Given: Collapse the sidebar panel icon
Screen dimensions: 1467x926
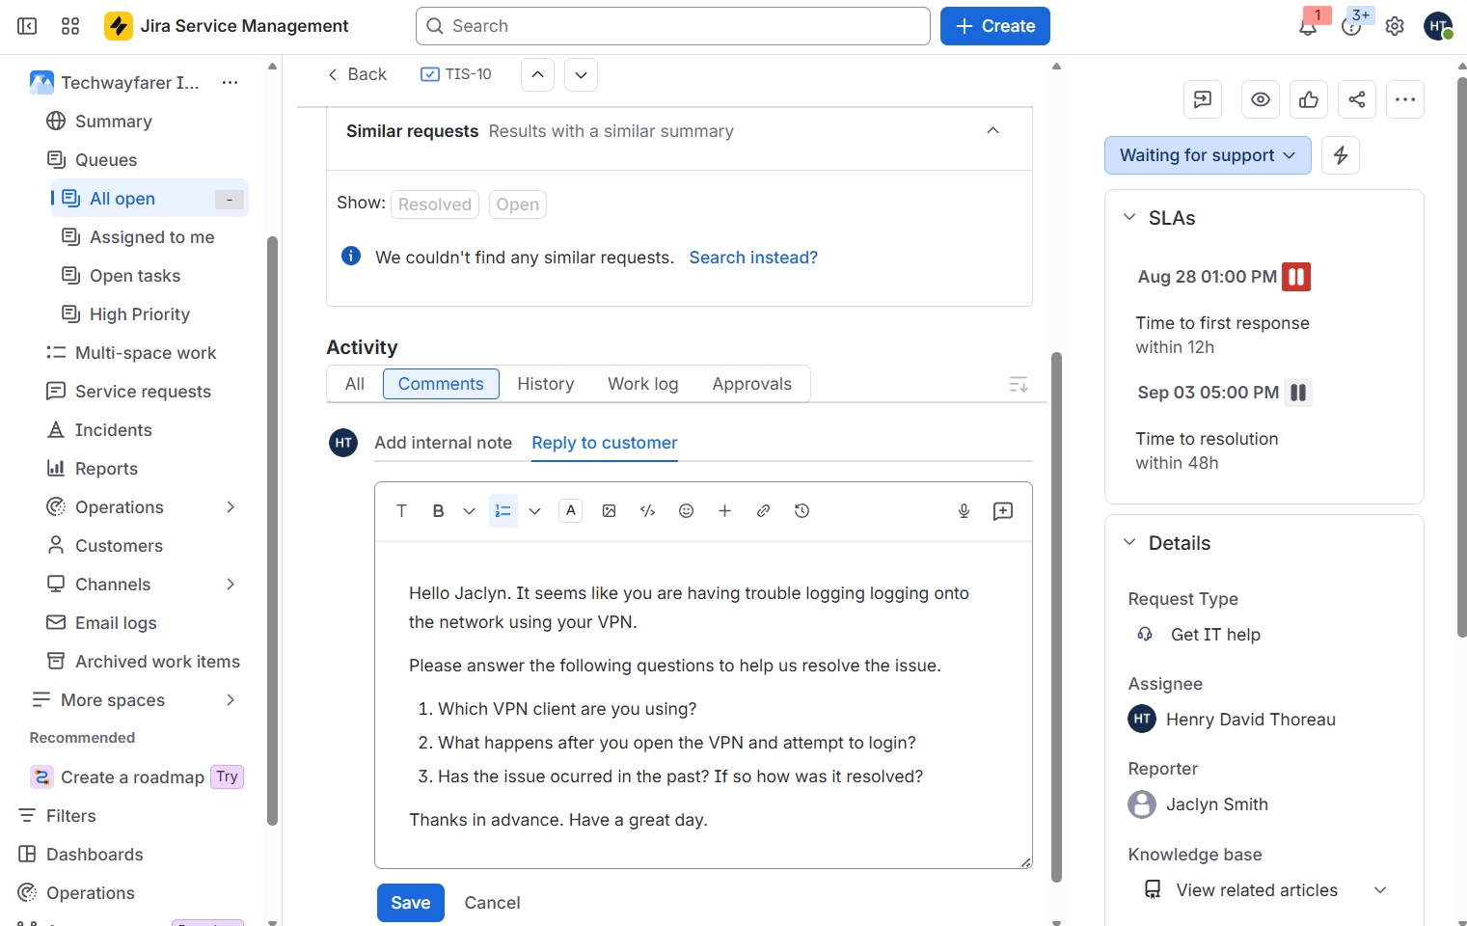Looking at the screenshot, I should (27, 26).
